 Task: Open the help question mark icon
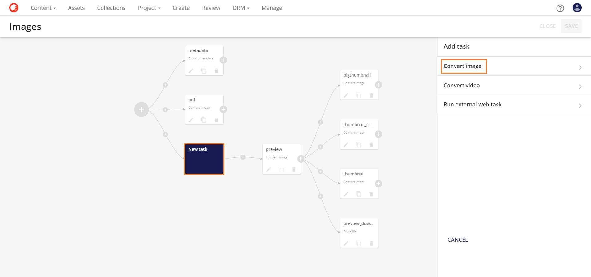560,8
